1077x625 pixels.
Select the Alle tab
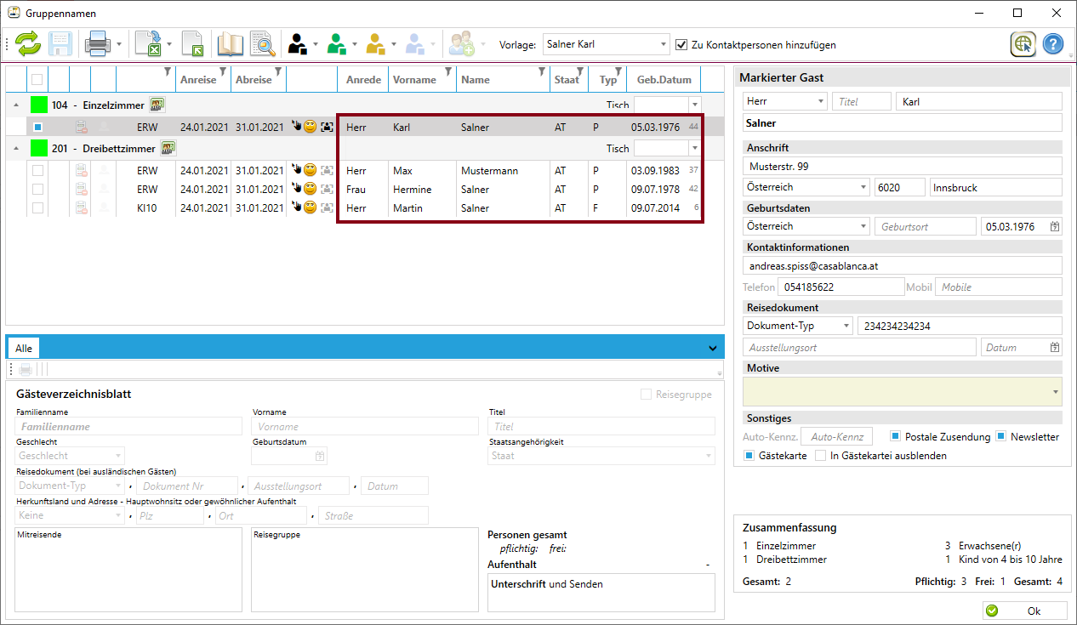pyautogui.click(x=24, y=348)
